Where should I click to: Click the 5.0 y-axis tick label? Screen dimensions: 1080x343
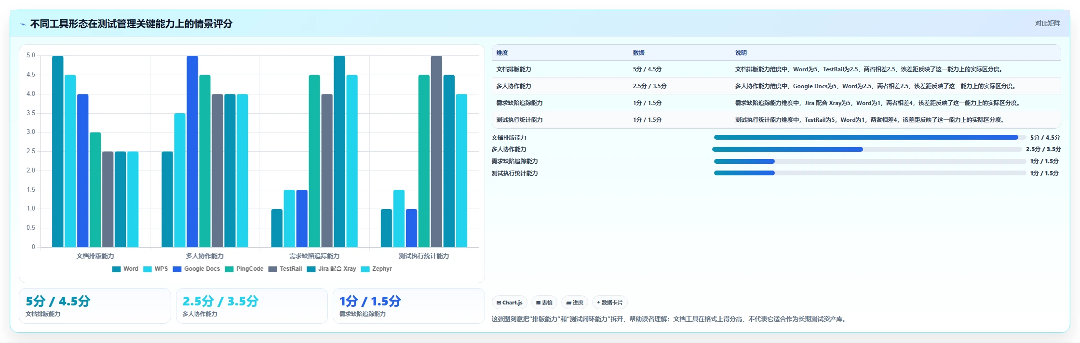tap(31, 55)
